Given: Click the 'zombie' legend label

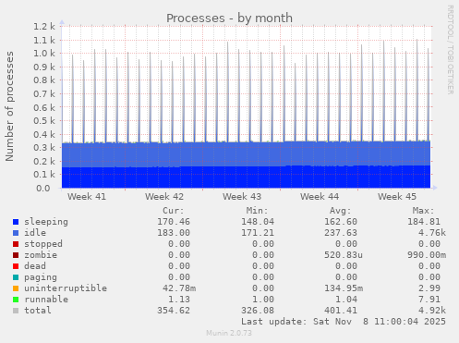Looking at the screenshot, I should [x=41, y=255].
